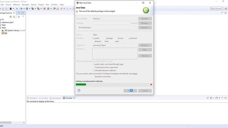Click the green New Java Class toolbar icon
The height and width of the screenshot is (128, 228).
pos(48,9)
